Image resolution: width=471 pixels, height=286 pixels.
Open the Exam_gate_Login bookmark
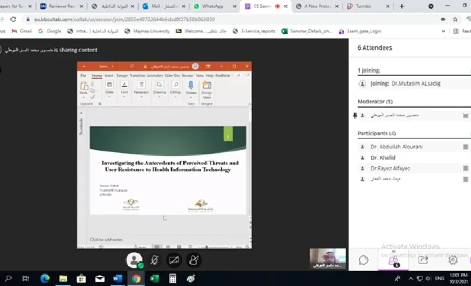[360, 31]
